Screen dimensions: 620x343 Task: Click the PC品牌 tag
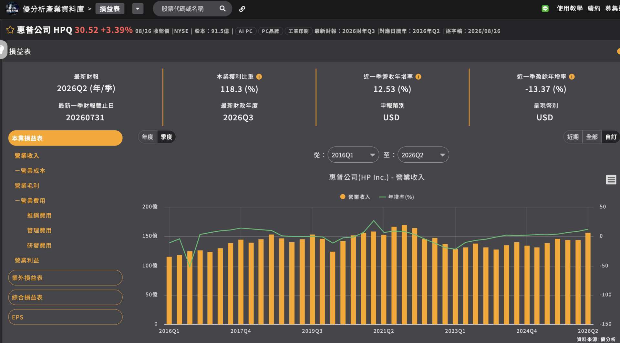coord(271,31)
